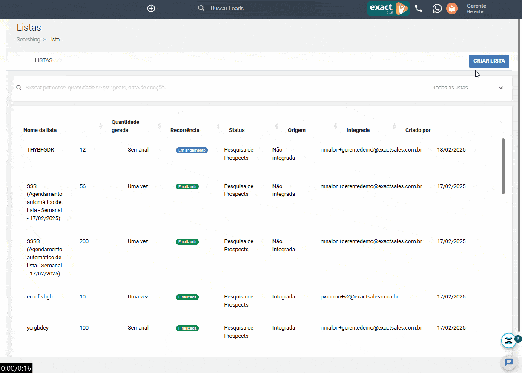Image resolution: width=522 pixels, height=373 pixels.
Task: Open the chat bubble icon
Action: pos(509,362)
